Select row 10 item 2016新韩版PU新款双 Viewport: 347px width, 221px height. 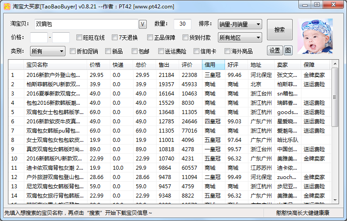click(170, 159)
